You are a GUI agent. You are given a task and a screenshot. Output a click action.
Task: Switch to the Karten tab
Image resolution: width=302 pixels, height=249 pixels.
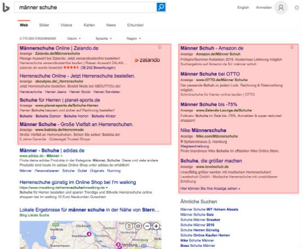point(89,25)
